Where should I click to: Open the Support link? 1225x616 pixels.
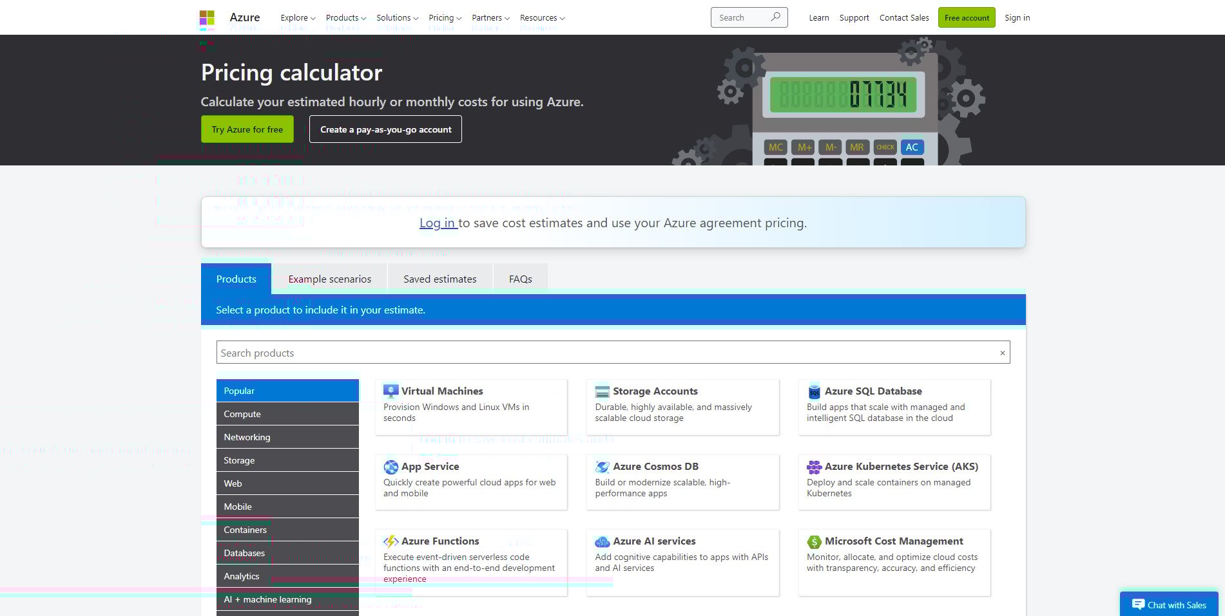pos(854,17)
